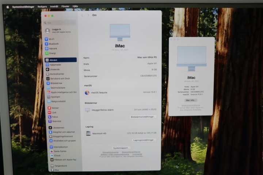This screenshot has width=263, height=175.
Task: Open Integritet och säkerhet icon
Action: 50,132
